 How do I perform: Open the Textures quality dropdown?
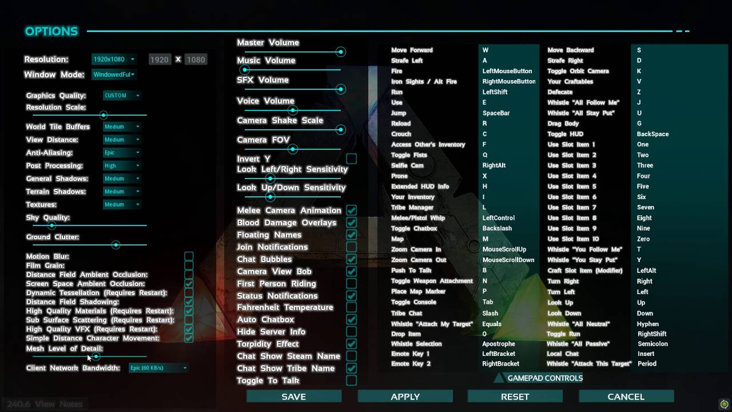122,204
